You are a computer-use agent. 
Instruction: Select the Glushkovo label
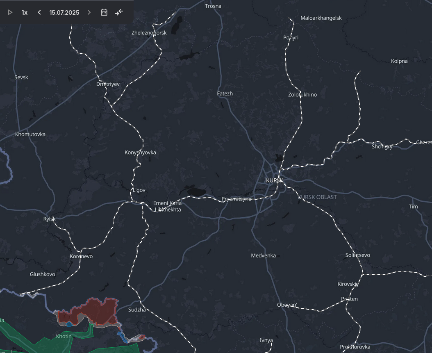pos(43,274)
